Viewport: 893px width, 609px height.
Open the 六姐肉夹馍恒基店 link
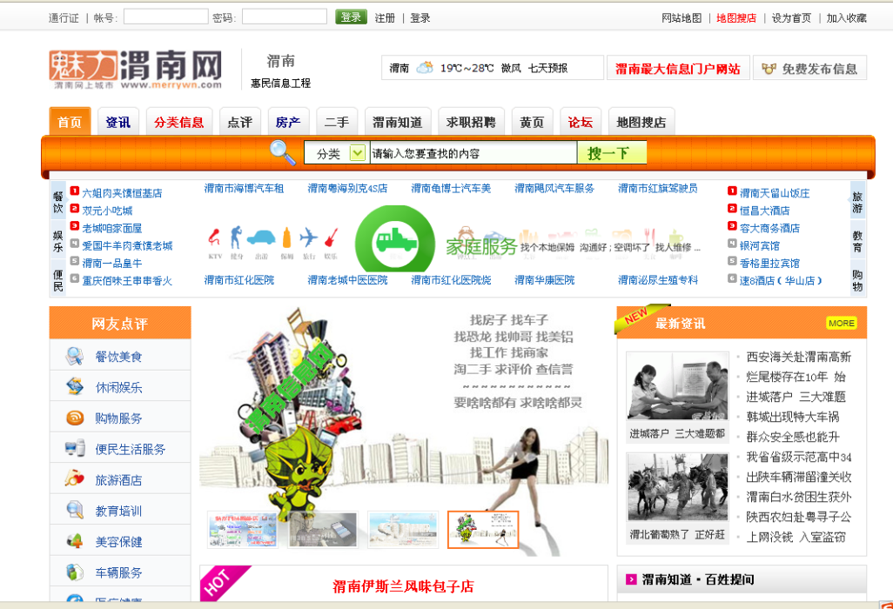(122, 193)
